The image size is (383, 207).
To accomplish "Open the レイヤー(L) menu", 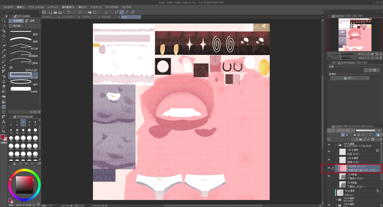I will point(53,7).
